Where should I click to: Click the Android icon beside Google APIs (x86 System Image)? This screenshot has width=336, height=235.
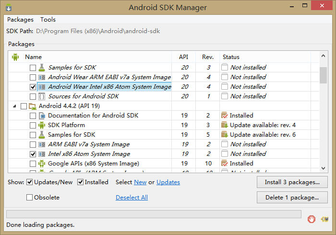(42, 164)
